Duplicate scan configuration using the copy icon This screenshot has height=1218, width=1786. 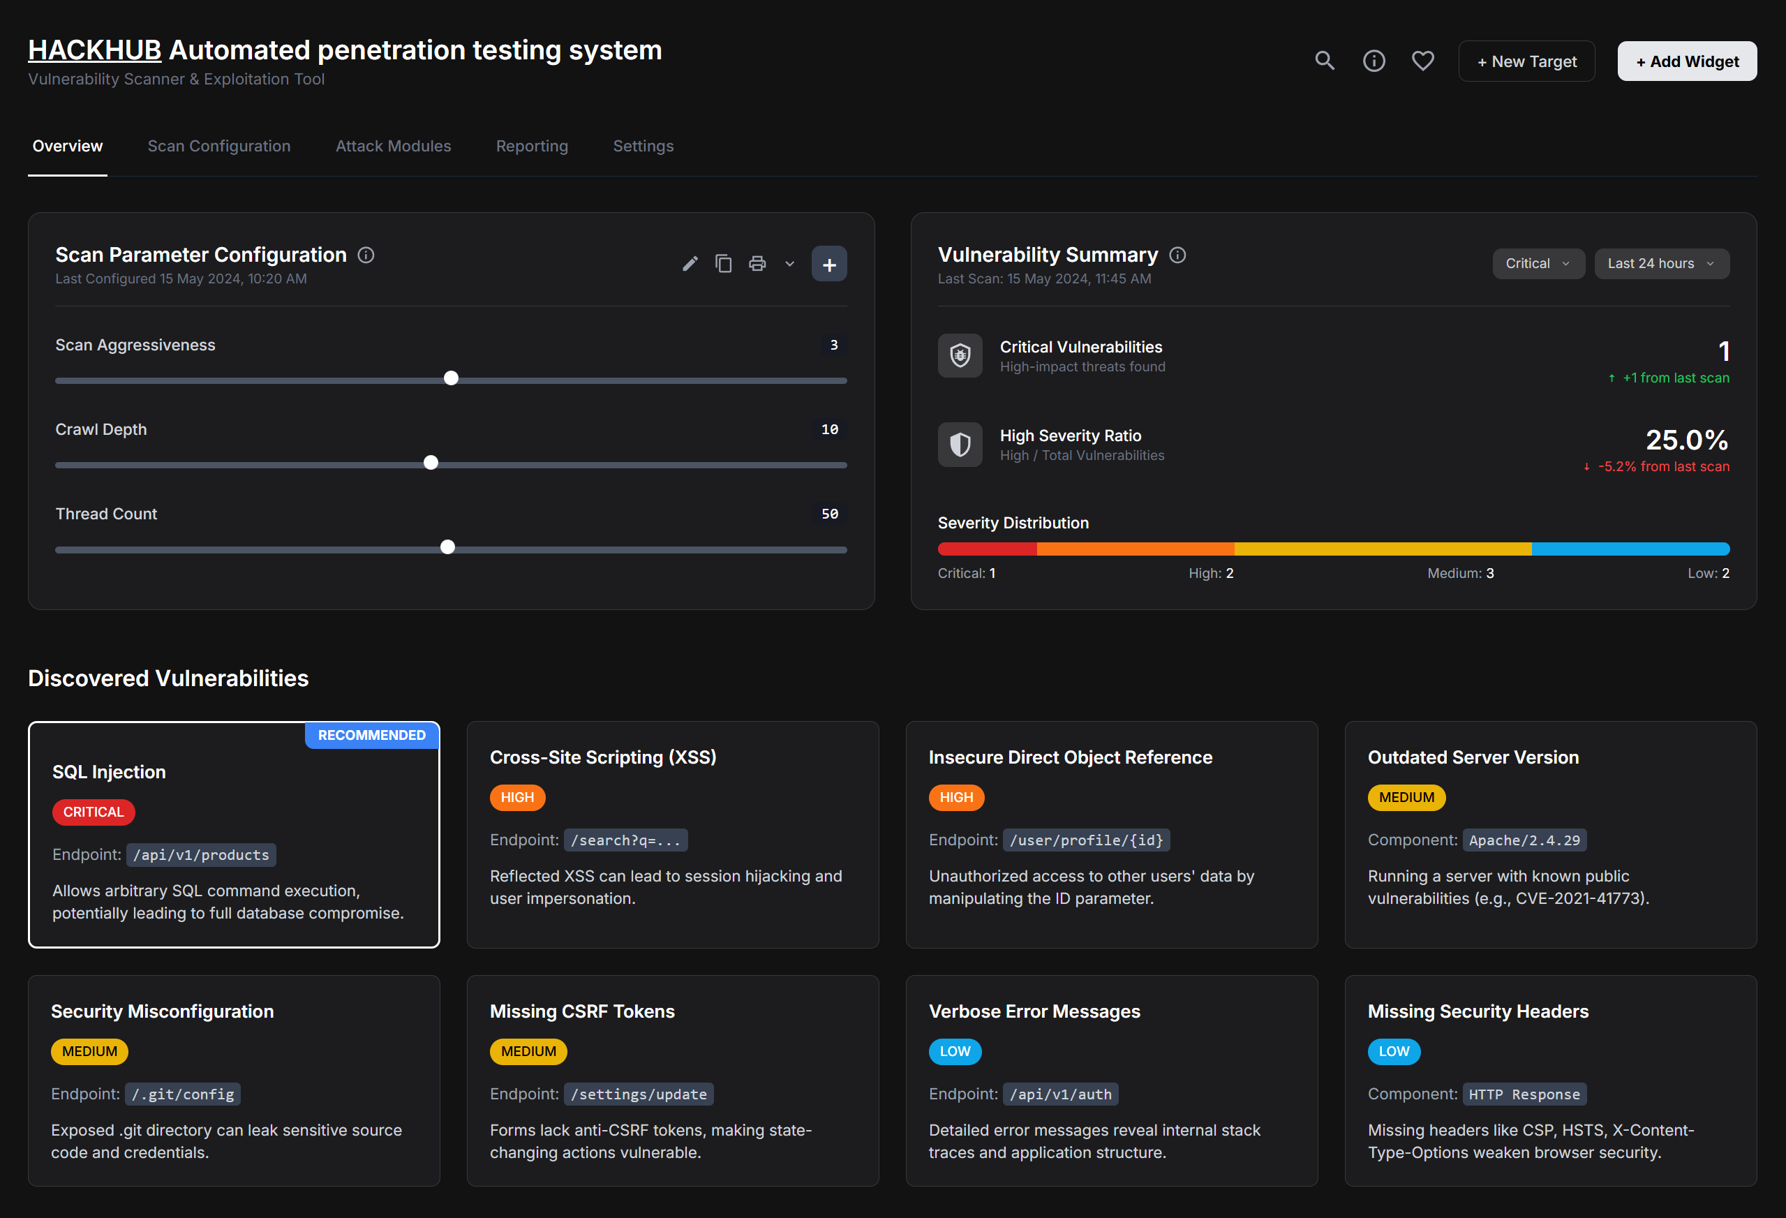click(x=723, y=263)
